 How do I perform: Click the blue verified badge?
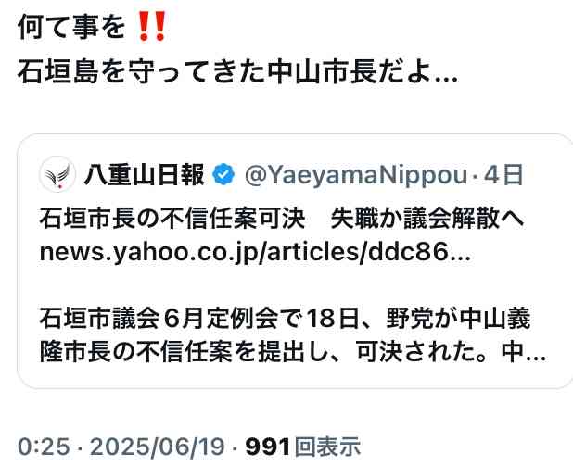coord(223,174)
